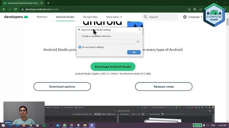Click the page vertical scrollbar thumb
The width and height of the screenshot is (229, 128).
228,22
